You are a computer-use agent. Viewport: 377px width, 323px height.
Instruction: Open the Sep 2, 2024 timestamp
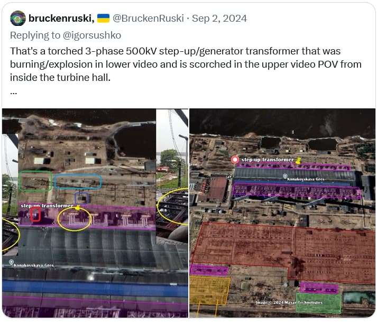219,19
